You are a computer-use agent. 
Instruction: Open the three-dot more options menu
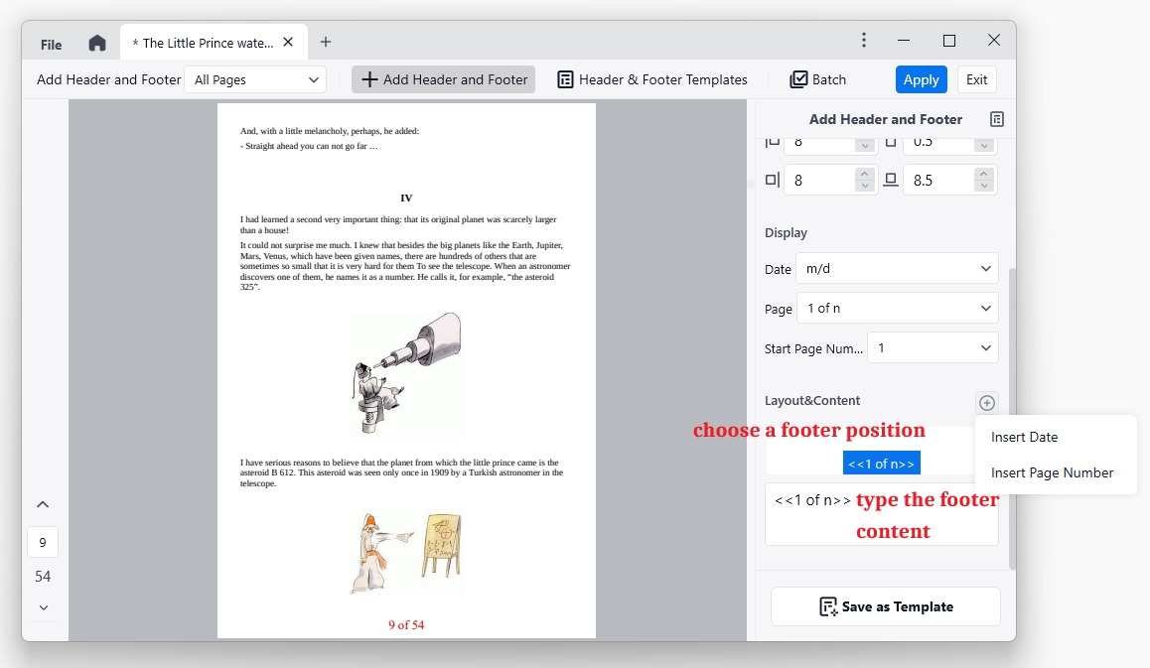(x=864, y=41)
